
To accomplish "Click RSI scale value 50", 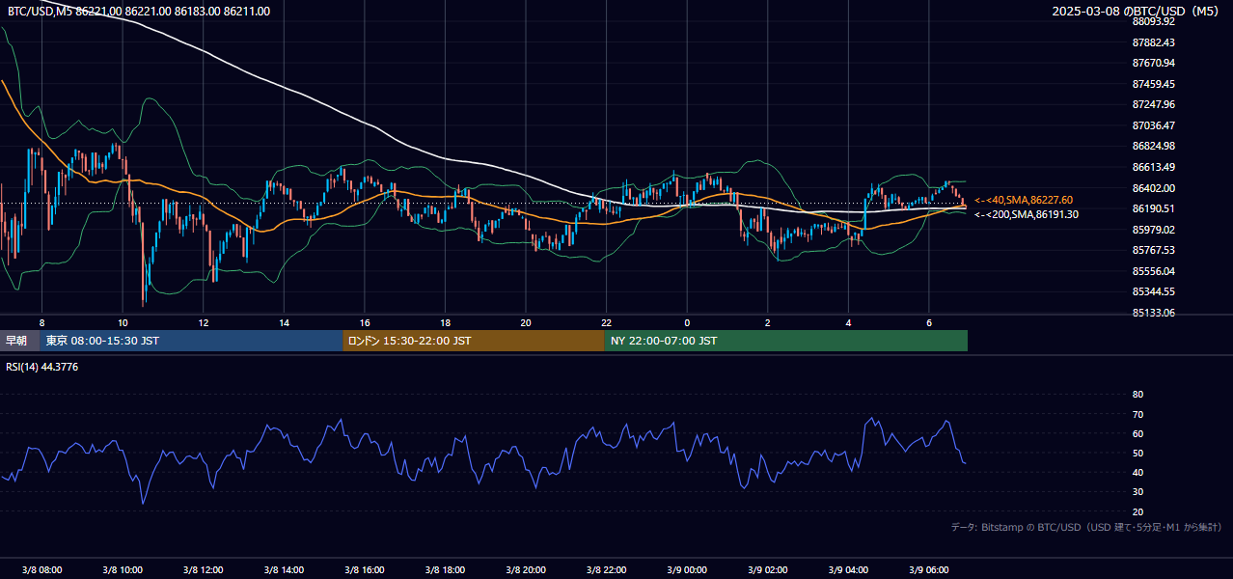I will pos(1137,453).
